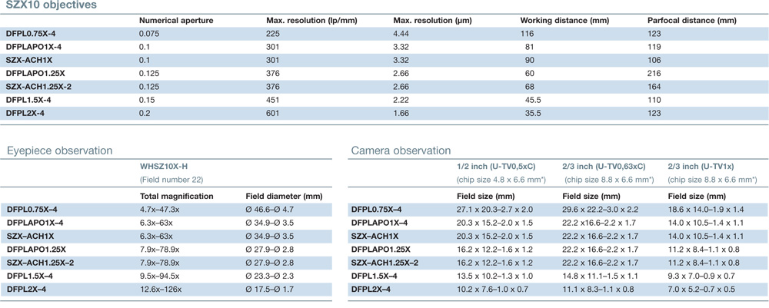Click field size "13.5 x 10.2–1.3 x 1.0"

(x=493, y=277)
